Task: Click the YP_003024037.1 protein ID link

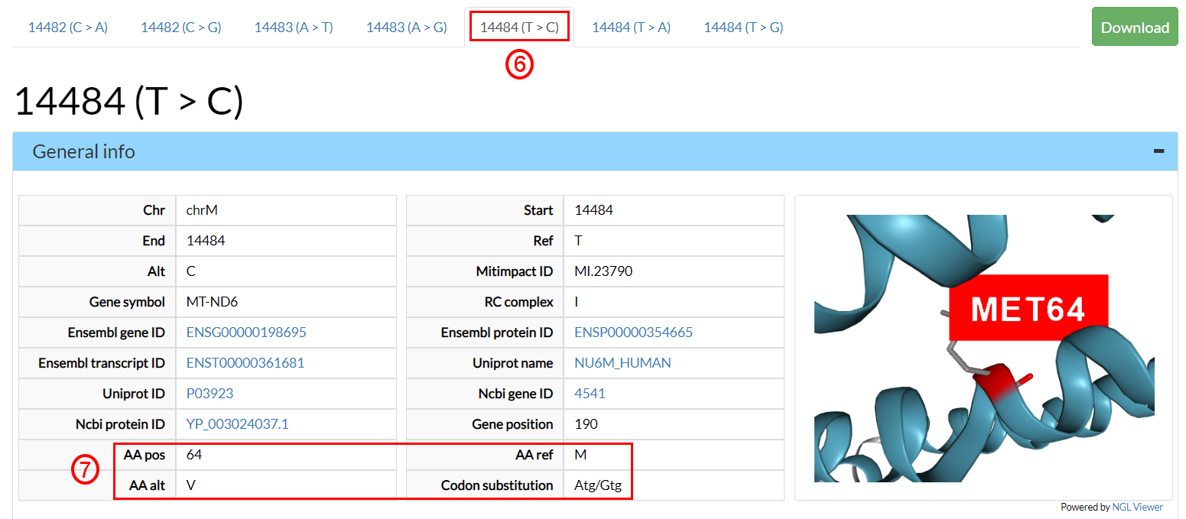Action: point(237,424)
